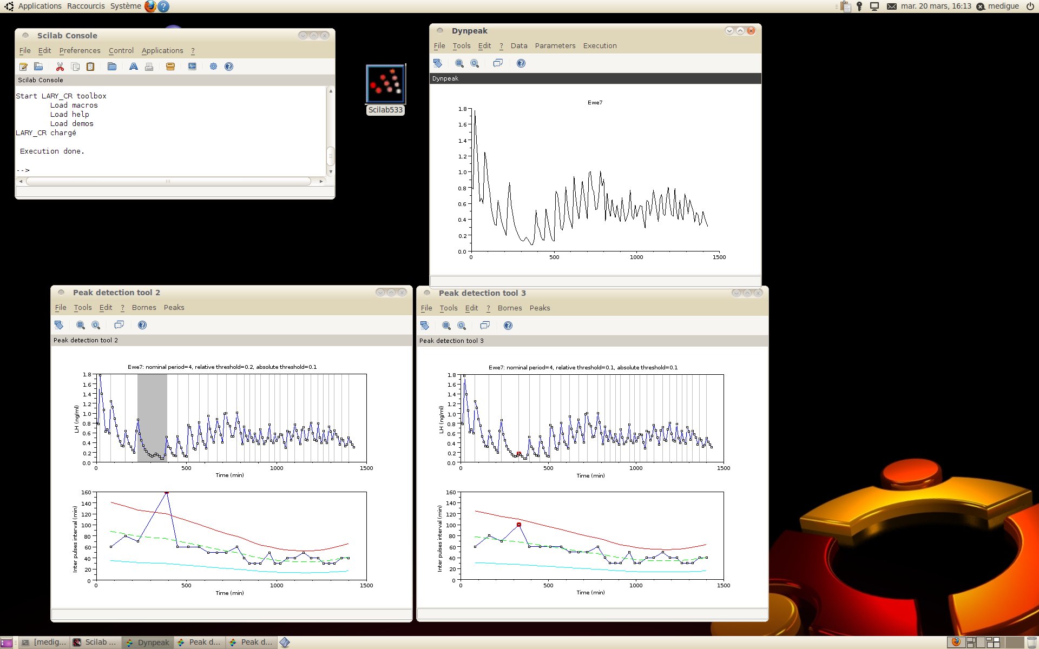Open help icon in Scilab Console toolbar
The image size is (1039, 649).
(229, 67)
